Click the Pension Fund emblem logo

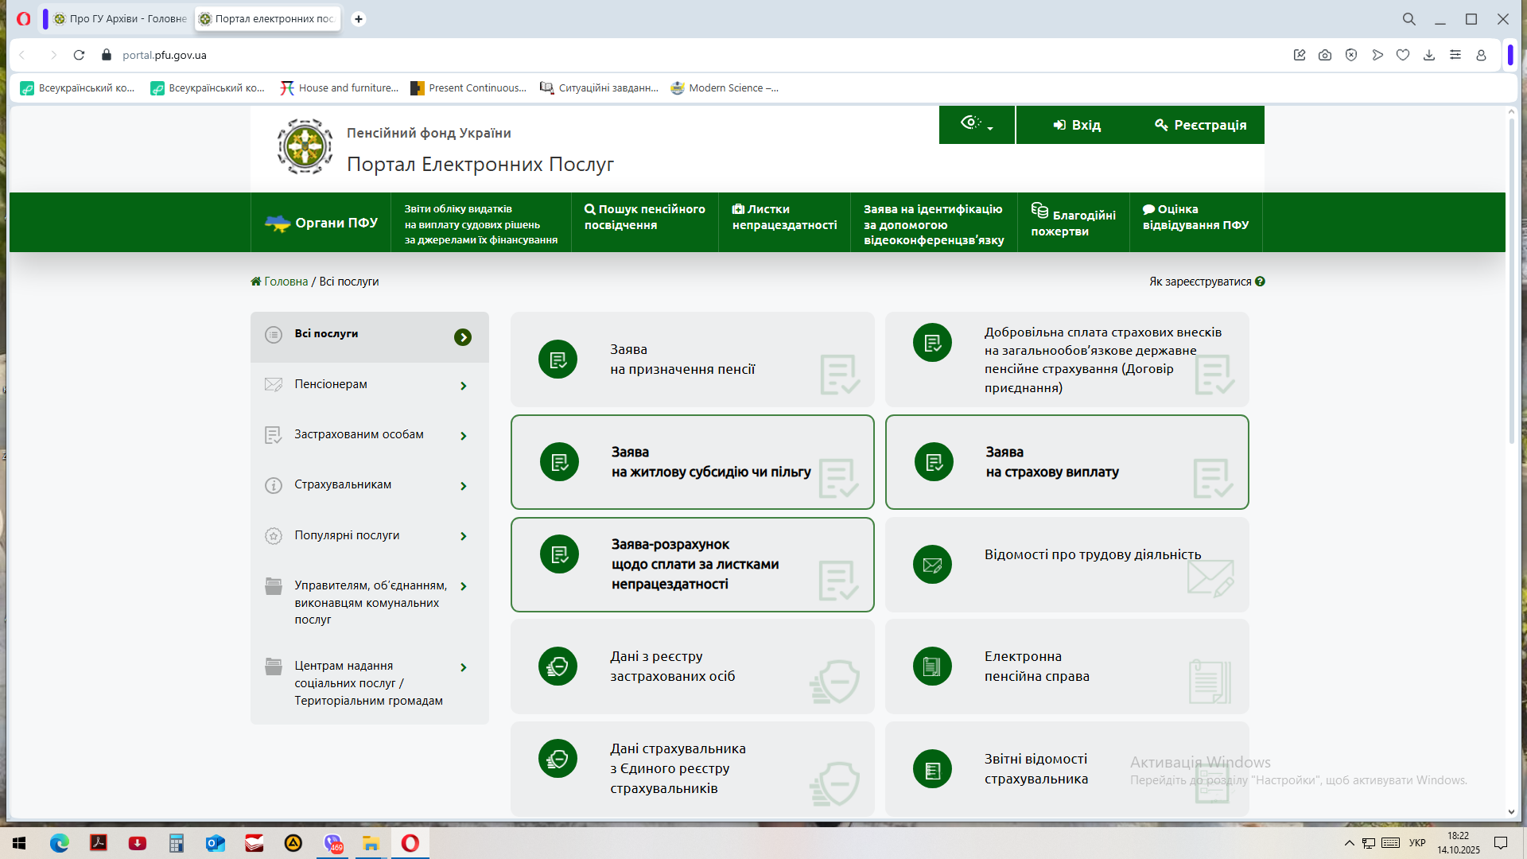coord(305,146)
